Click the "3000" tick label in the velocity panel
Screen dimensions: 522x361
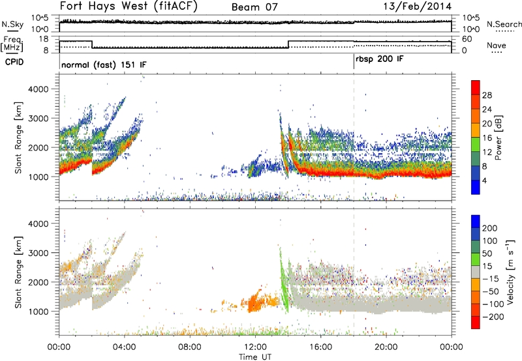click(x=38, y=253)
